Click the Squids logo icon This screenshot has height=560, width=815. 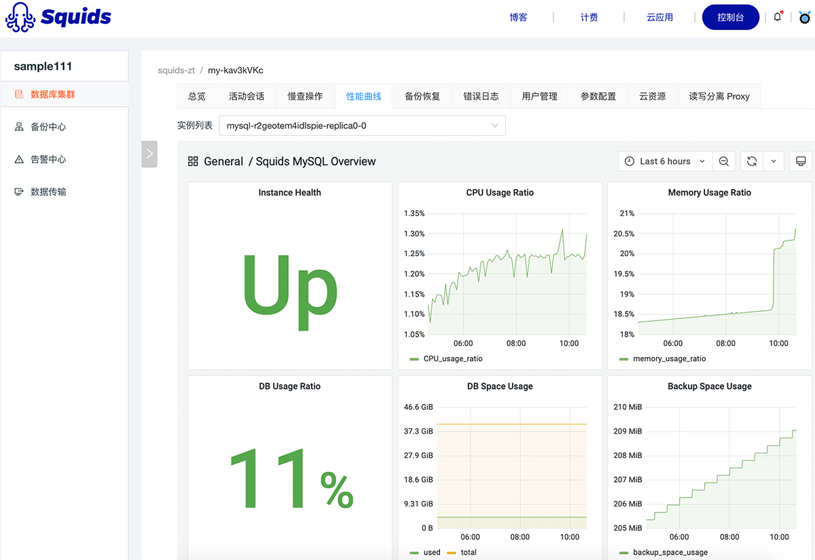(20, 18)
